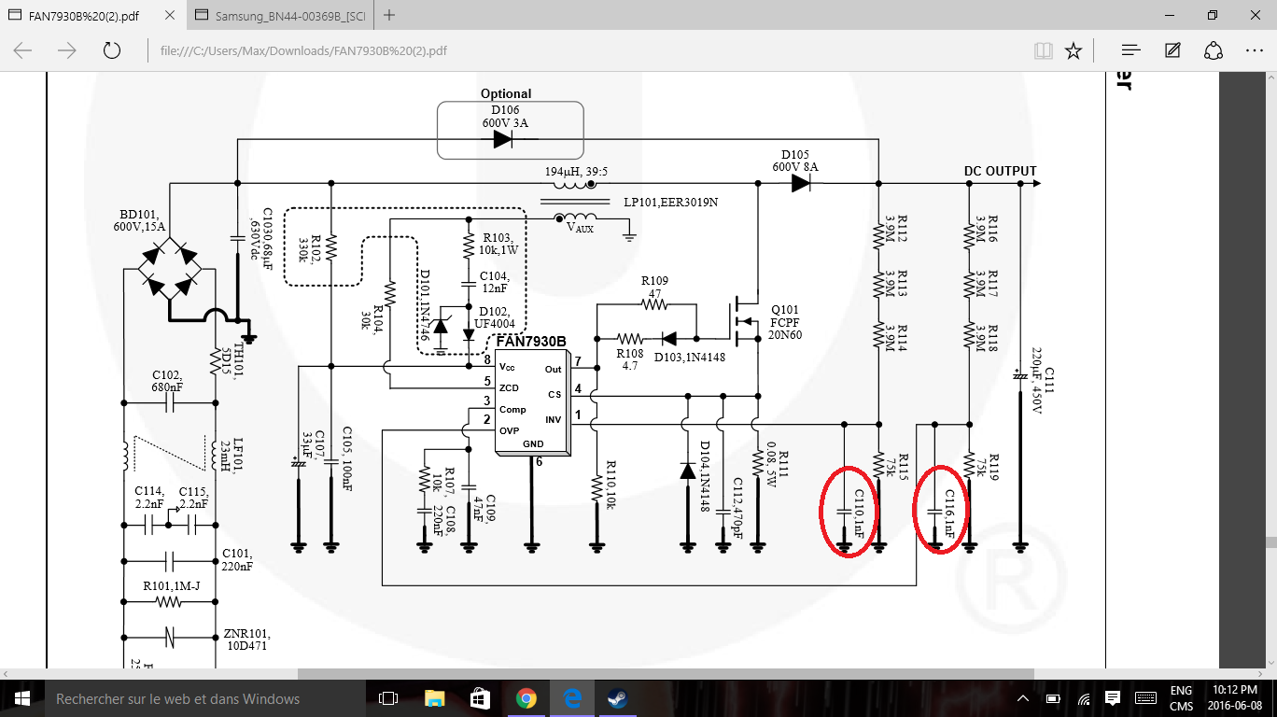Click the C101, 220nF capacitor label
The width and height of the screenshot is (1277, 717).
[x=239, y=559]
